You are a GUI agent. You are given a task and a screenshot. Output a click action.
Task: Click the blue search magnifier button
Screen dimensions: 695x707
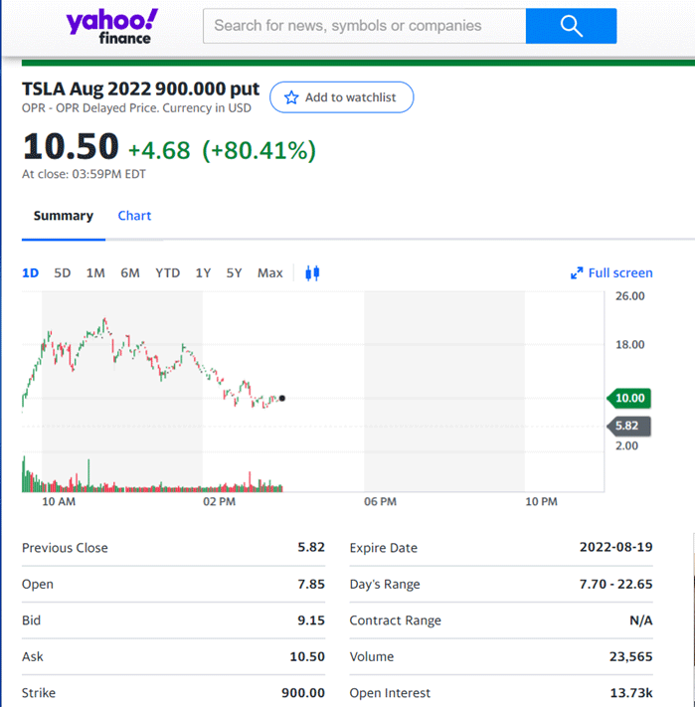click(571, 26)
